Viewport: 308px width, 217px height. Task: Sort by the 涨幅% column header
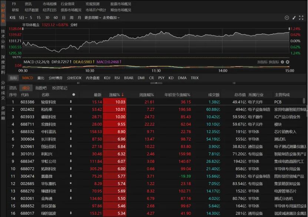point(116,94)
